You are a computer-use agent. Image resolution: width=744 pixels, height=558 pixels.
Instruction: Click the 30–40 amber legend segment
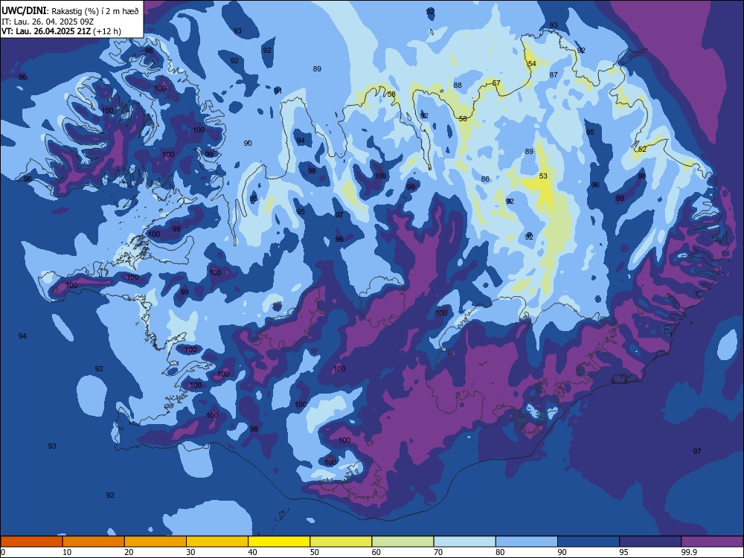pyautogui.click(x=217, y=542)
